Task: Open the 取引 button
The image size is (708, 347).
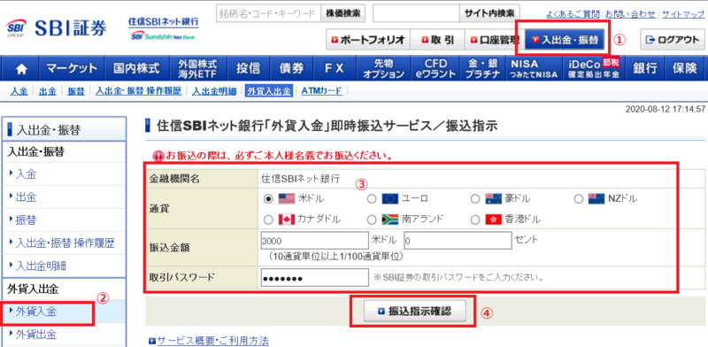Action: [x=437, y=40]
